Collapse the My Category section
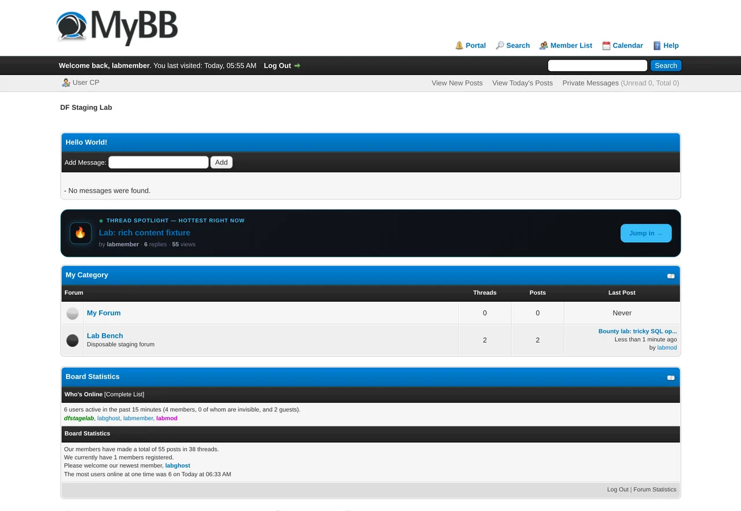The image size is (741, 511). [x=671, y=276]
